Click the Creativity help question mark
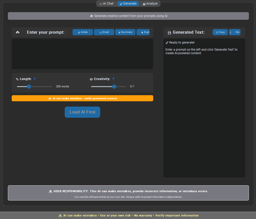This screenshot has width=256, height=219. [x=113, y=79]
